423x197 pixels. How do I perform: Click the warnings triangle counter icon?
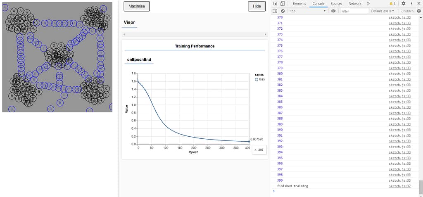point(392,4)
